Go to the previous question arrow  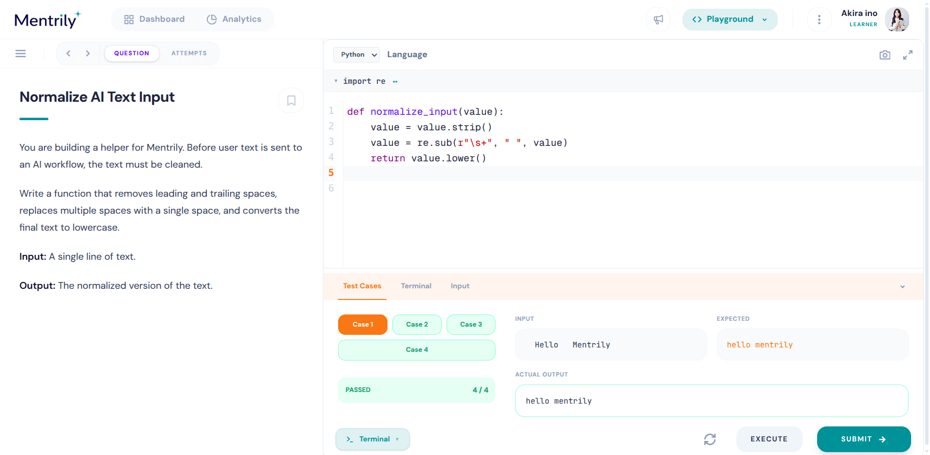point(68,53)
